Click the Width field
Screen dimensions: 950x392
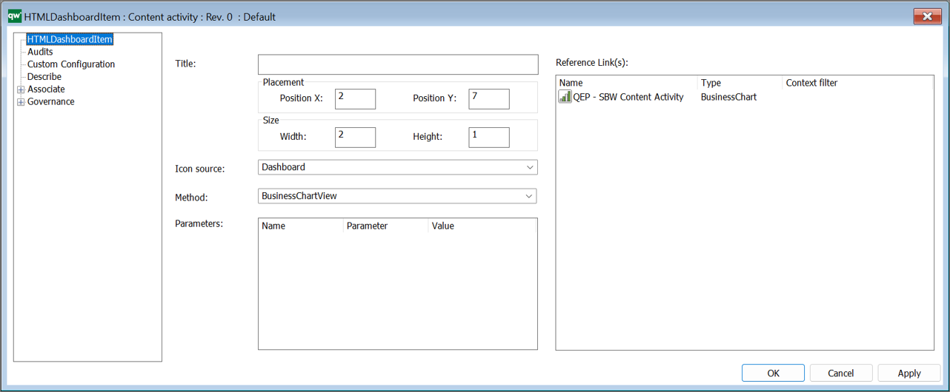click(355, 137)
